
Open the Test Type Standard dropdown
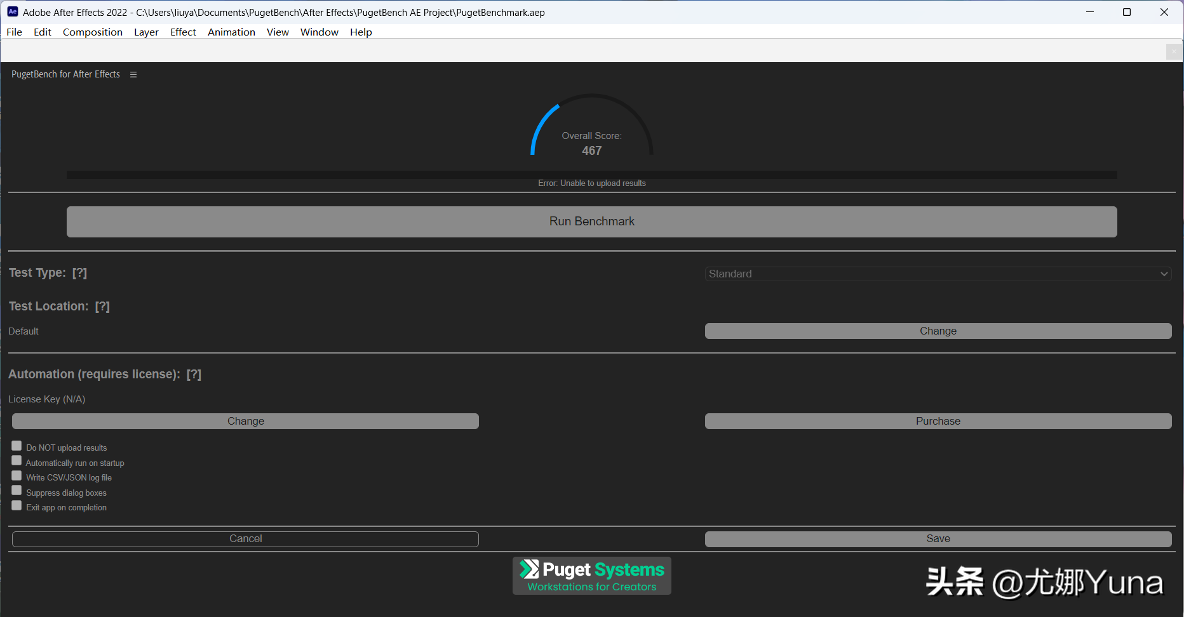coord(938,274)
